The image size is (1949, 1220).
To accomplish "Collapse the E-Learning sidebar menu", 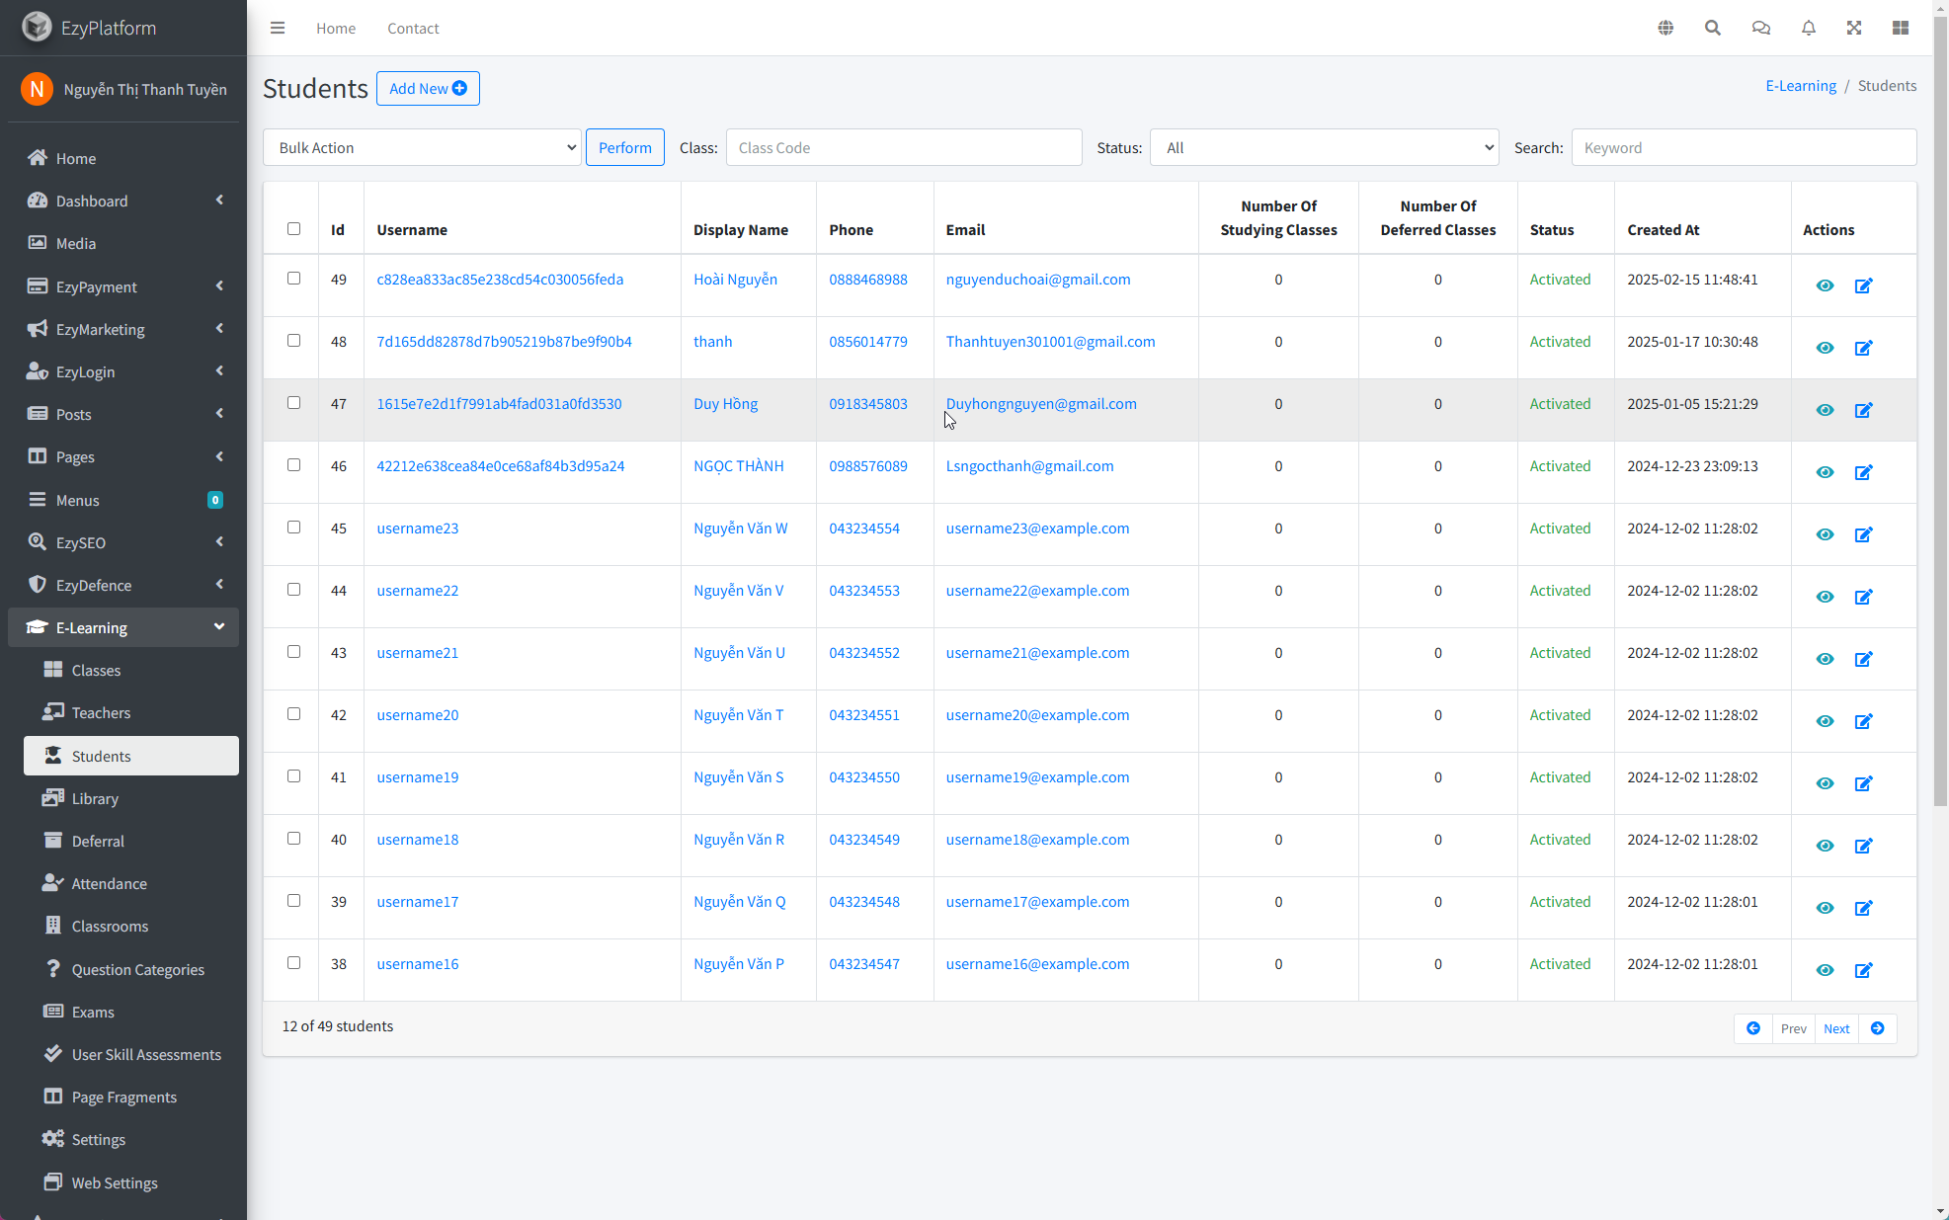I will tap(123, 627).
